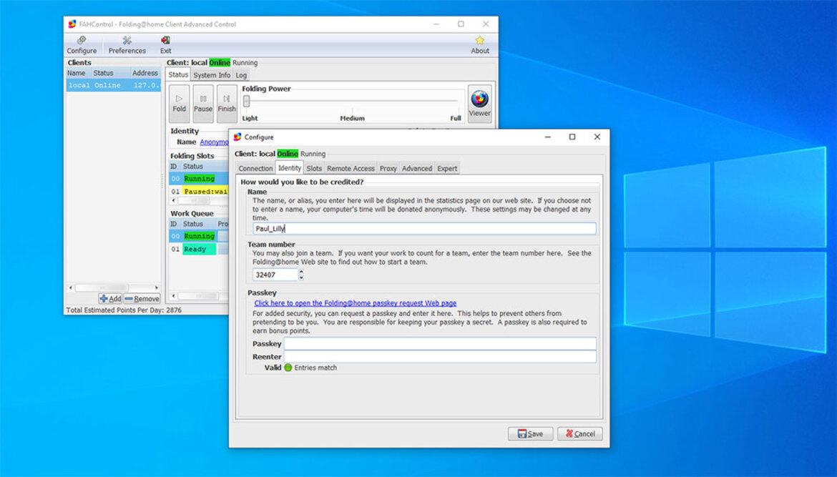Open the Remote Access tab

coord(351,168)
